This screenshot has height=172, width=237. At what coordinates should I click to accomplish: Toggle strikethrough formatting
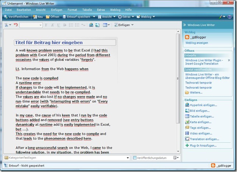coord(65,25)
